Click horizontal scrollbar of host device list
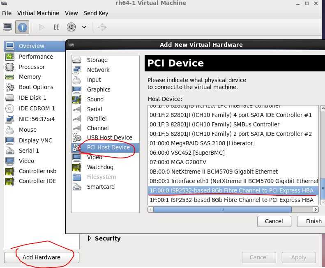This screenshot has width=325, height=268. (222, 210)
